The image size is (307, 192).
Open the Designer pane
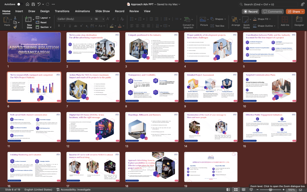coord(299,21)
